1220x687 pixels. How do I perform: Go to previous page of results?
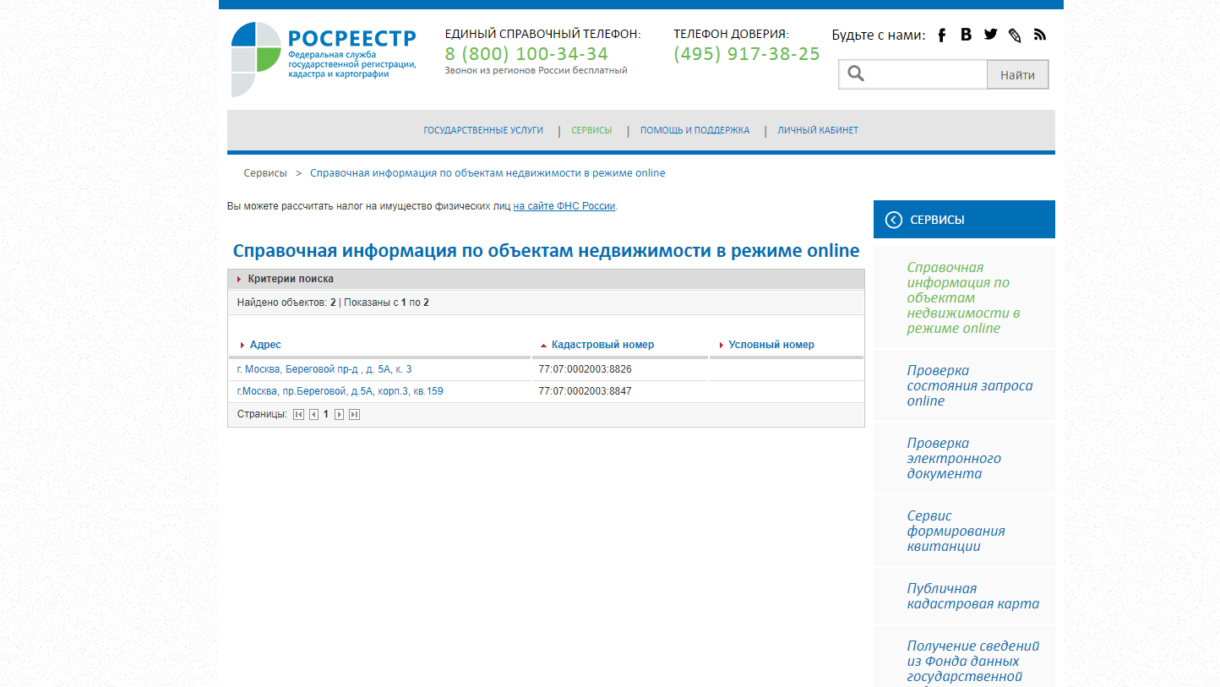tap(313, 414)
